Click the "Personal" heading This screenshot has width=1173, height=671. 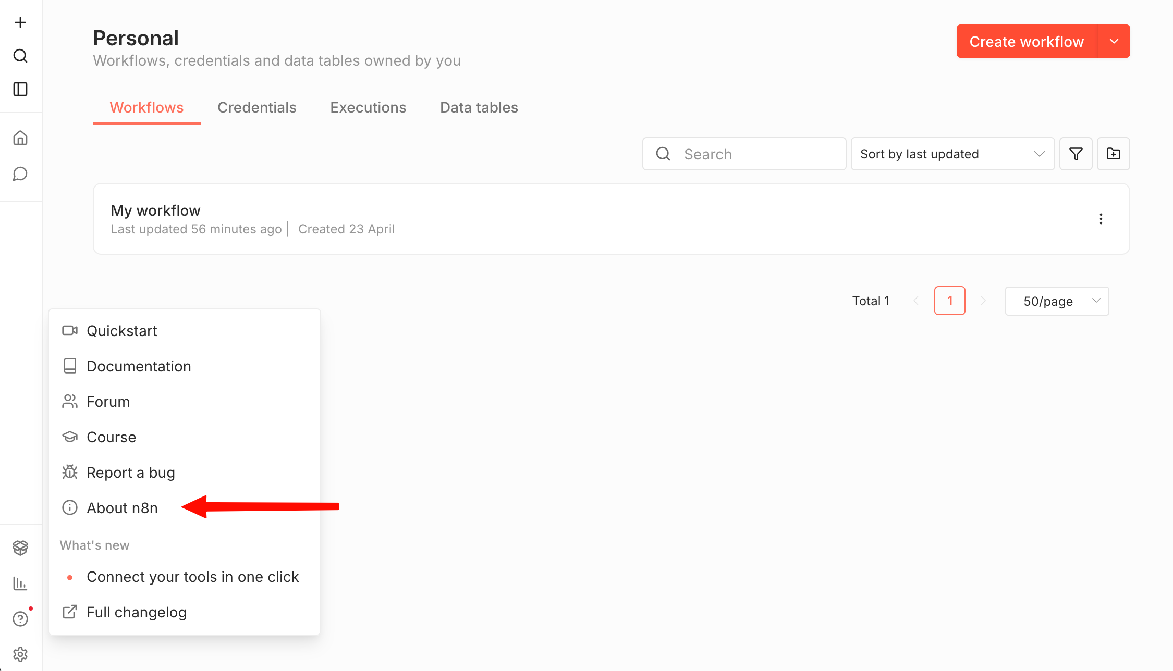pos(136,38)
